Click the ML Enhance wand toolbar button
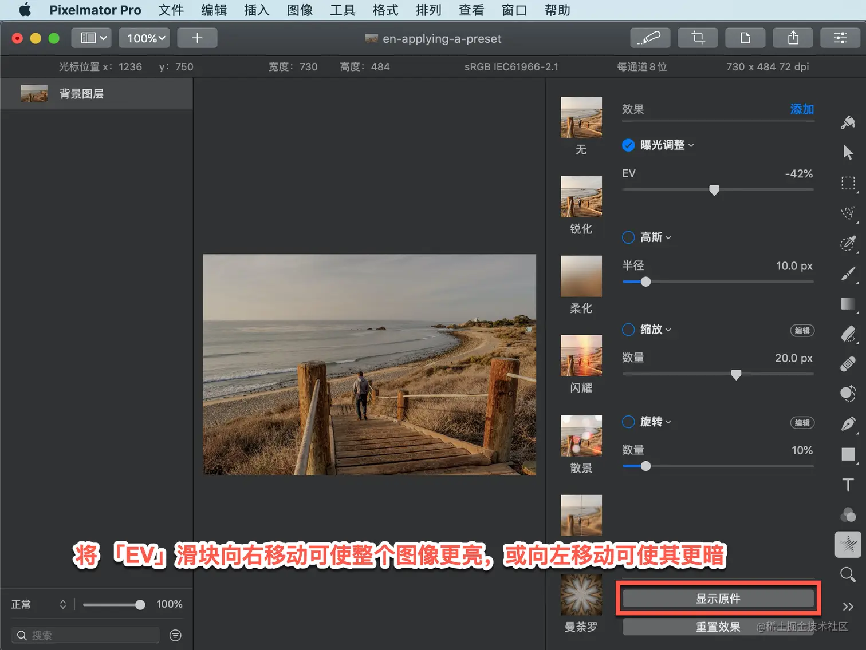 pos(651,38)
